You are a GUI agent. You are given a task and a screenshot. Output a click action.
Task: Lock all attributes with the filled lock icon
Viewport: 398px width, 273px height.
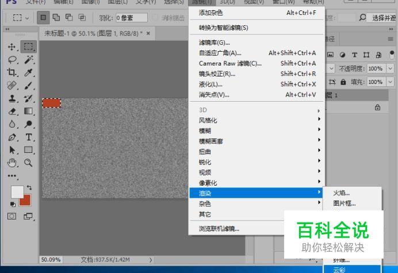pos(343,82)
